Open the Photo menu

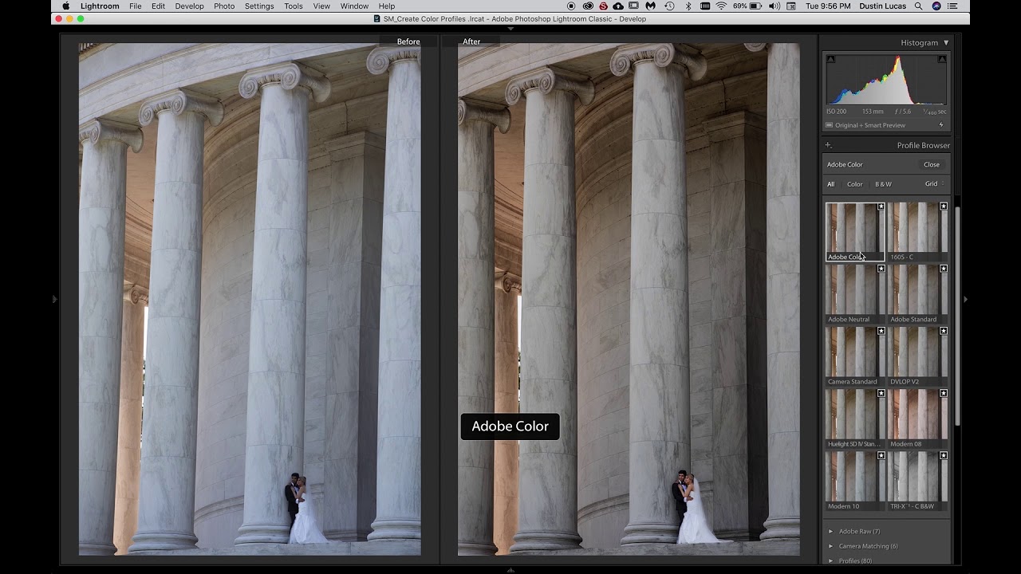point(224,6)
